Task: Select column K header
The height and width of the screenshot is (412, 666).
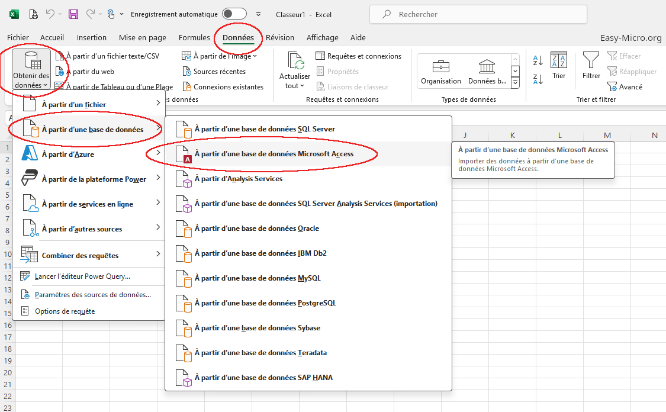Action: (x=512, y=136)
